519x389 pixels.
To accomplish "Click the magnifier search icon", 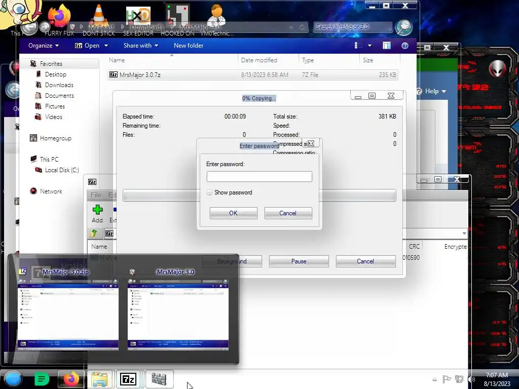I will click(x=404, y=27).
